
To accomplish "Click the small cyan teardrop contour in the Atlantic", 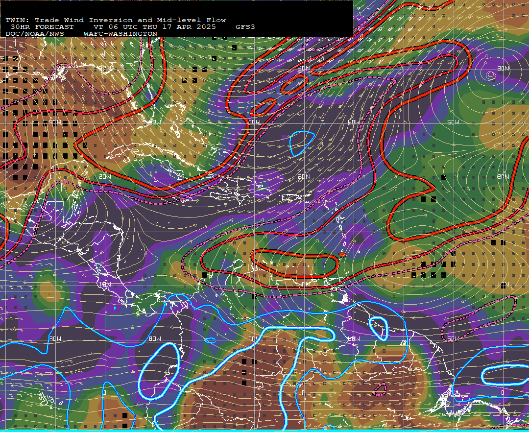I will pos(302,144).
